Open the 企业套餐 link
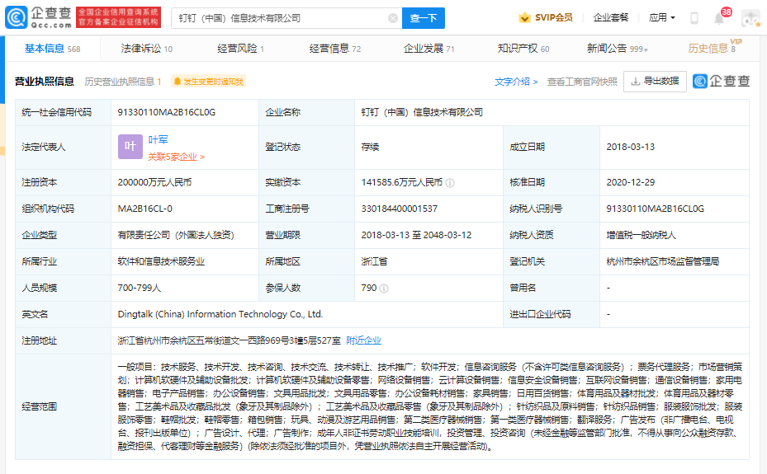The width and height of the screenshot is (767, 474). [x=610, y=17]
